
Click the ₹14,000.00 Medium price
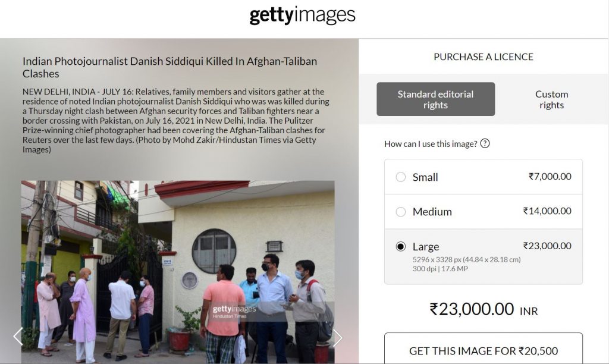[547, 211]
